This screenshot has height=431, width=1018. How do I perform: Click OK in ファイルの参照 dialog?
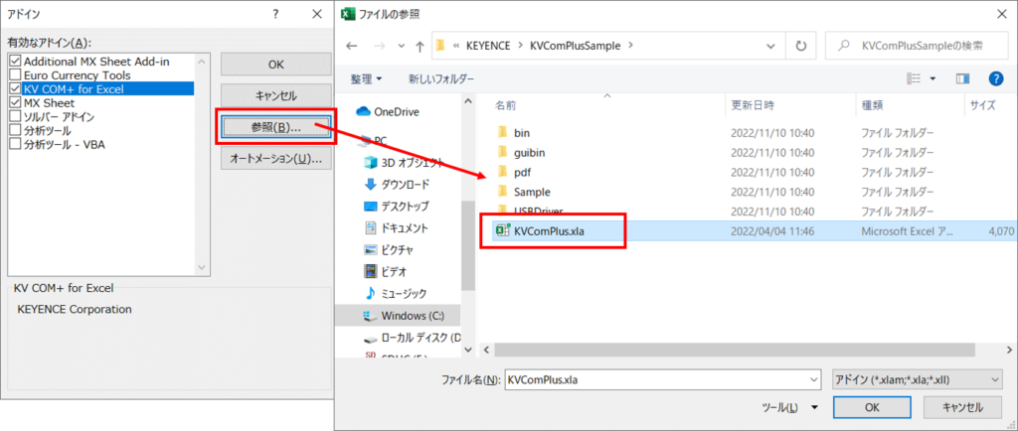click(x=872, y=407)
